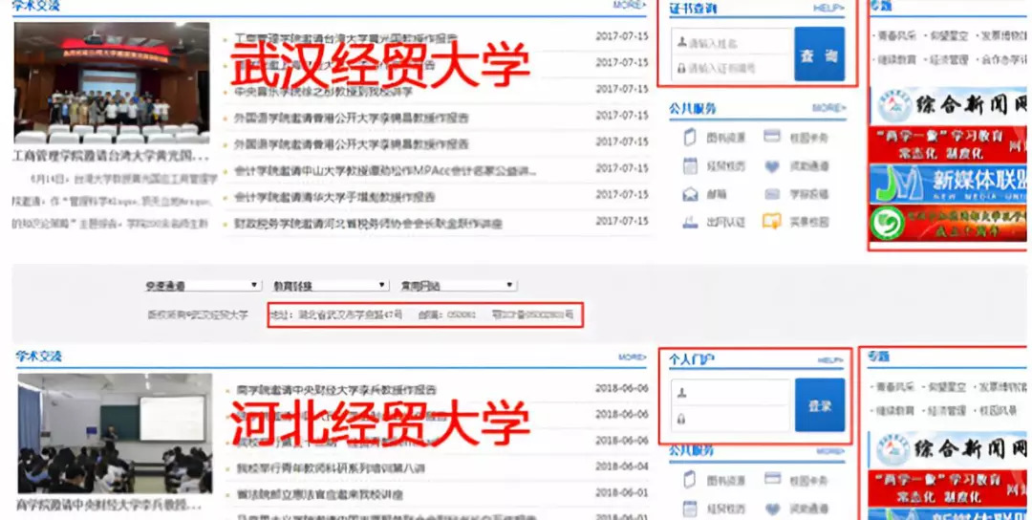Viewport: 1032px width, 520px height.
Task: Open the HELP link beside 证书查询
Action: click(828, 8)
